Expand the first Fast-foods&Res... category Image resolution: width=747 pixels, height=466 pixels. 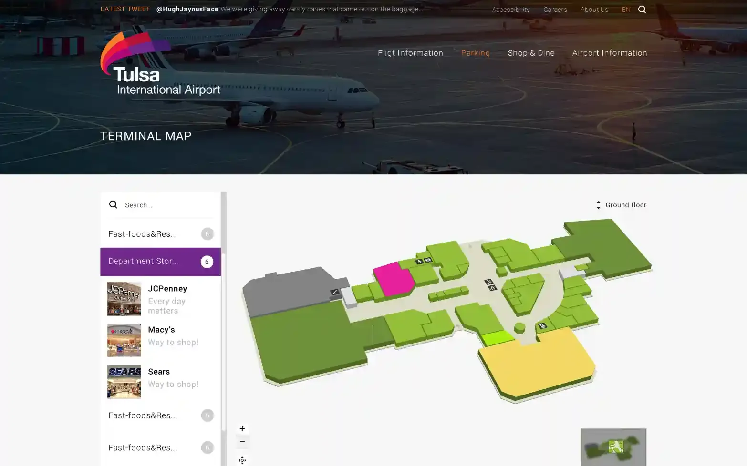[160, 234]
